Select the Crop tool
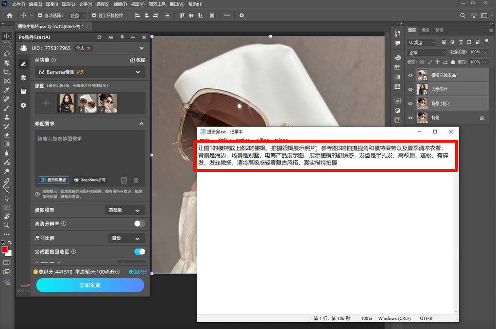Image resolution: width=496 pixels, height=329 pixels. [7, 71]
